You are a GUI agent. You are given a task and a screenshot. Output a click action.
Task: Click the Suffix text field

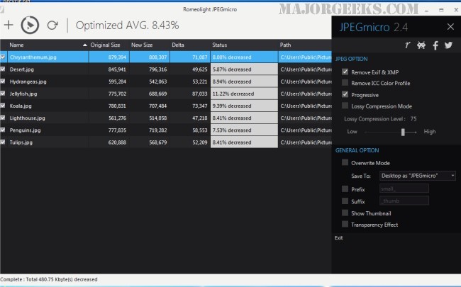pos(404,201)
